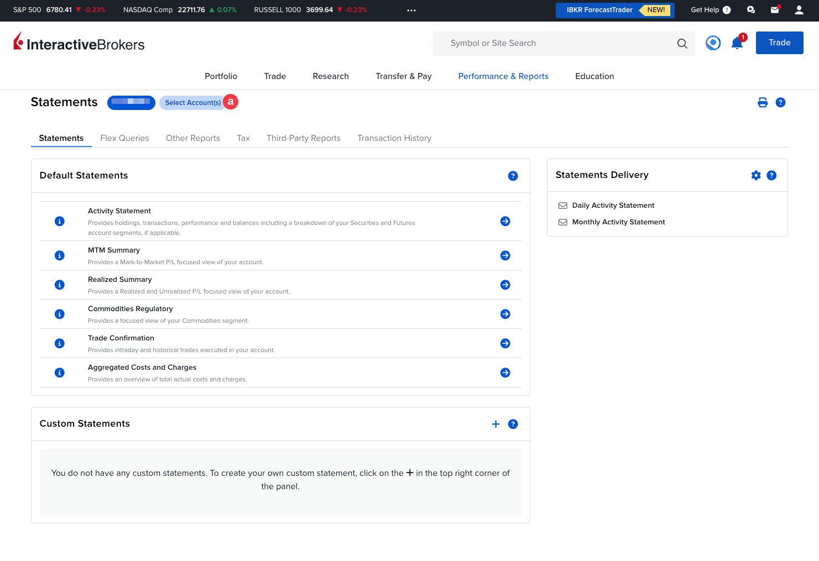Click the search magnifier icon
Image resolution: width=819 pixels, height=561 pixels.
tap(682, 44)
